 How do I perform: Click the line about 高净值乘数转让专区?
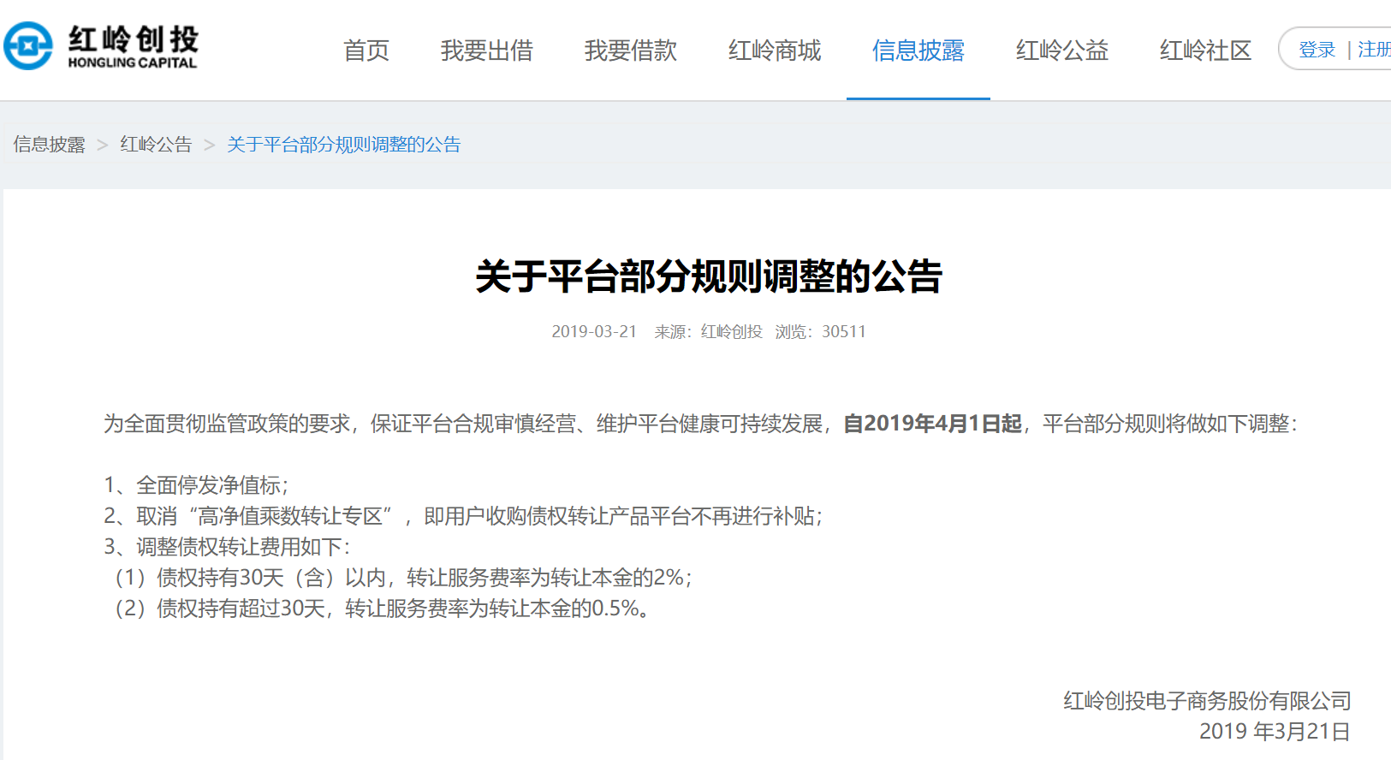point(464,516)
